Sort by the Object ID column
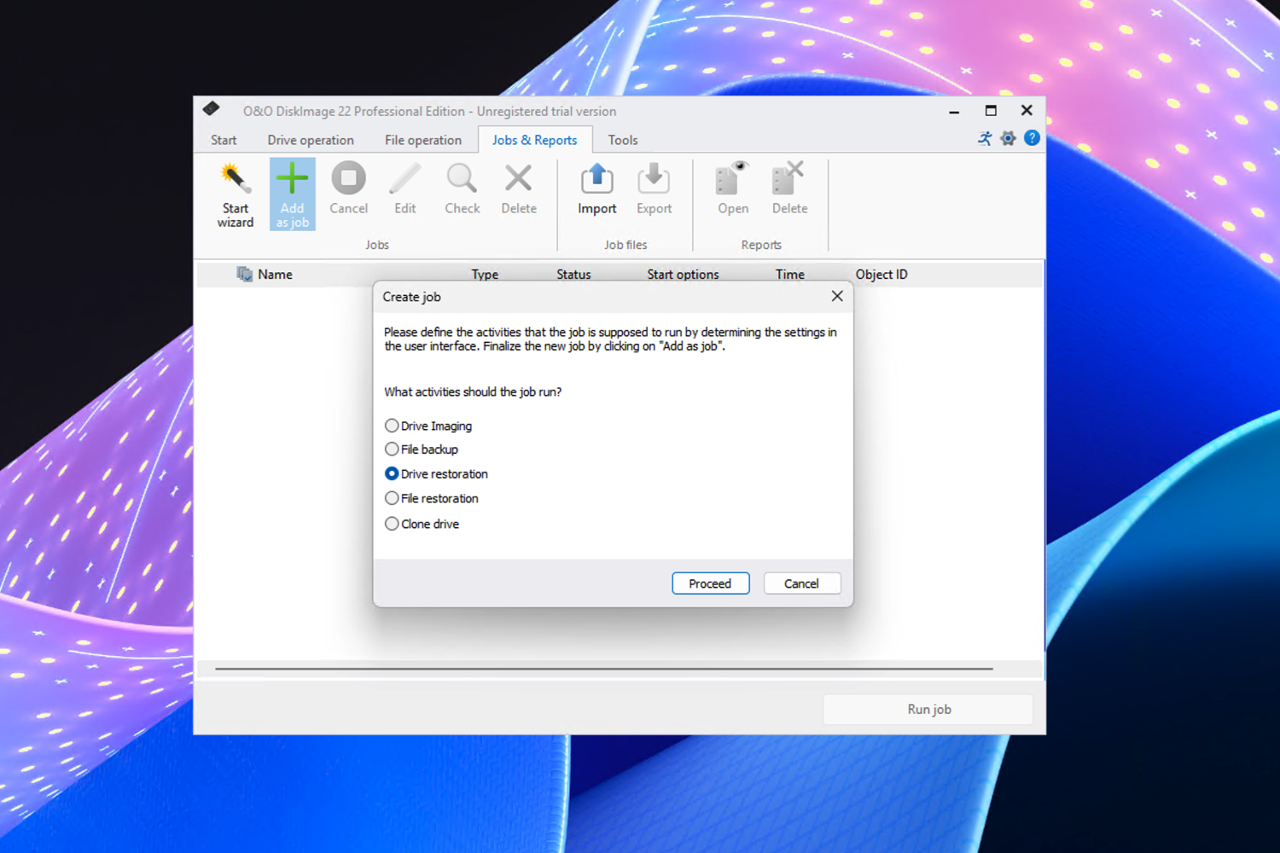The height and width of the screenshot is (853, 1280). point(881,275)
